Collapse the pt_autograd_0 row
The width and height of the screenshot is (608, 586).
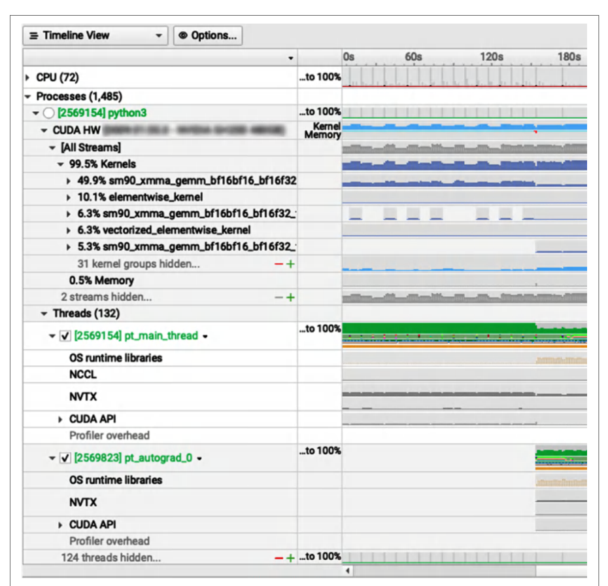tap(52, 458)
